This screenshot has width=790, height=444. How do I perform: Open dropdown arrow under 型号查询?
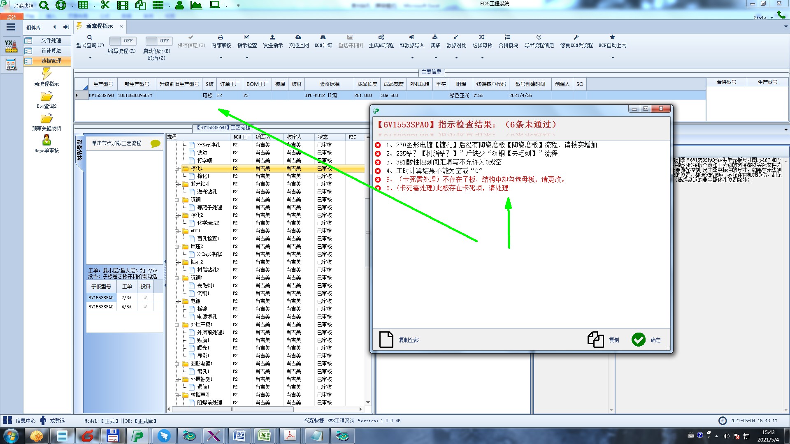pyautogui.click(x=90, y=58)
